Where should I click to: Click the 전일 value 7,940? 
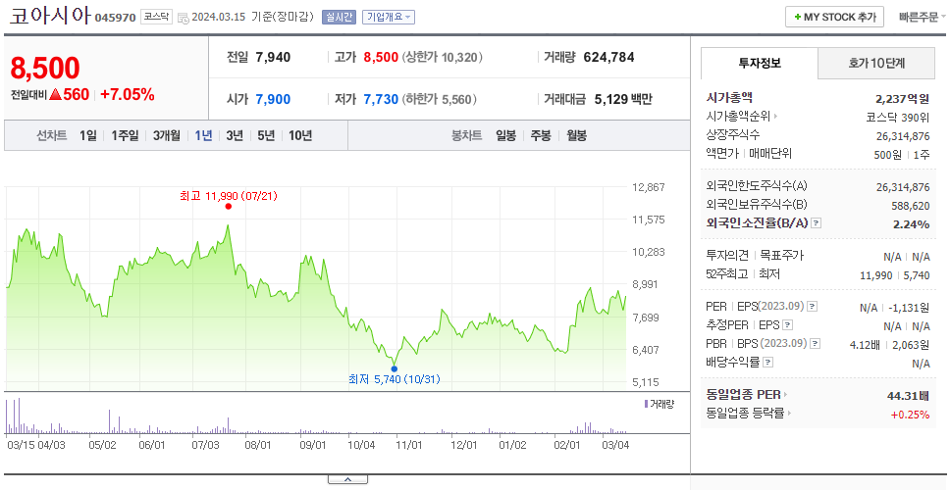273,58
